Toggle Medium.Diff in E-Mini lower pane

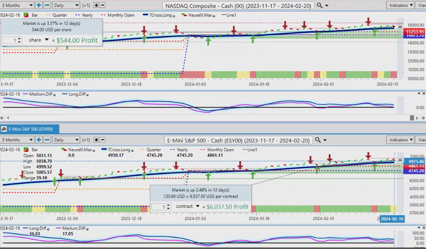72,228
